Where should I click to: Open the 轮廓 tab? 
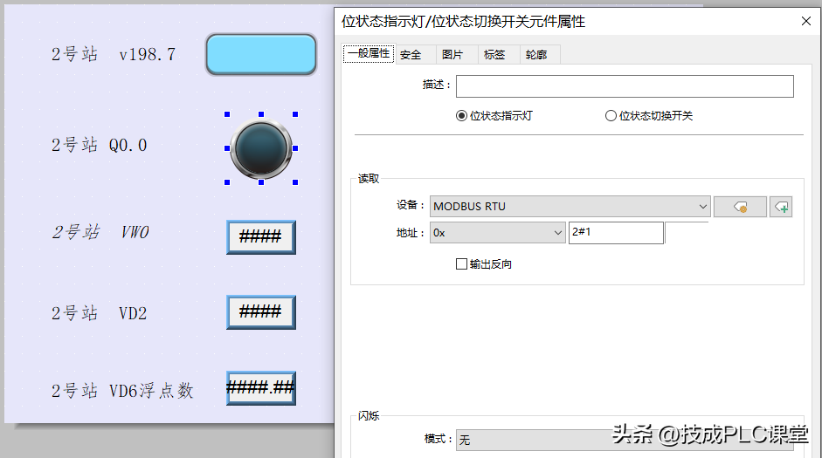coord(535,54)
